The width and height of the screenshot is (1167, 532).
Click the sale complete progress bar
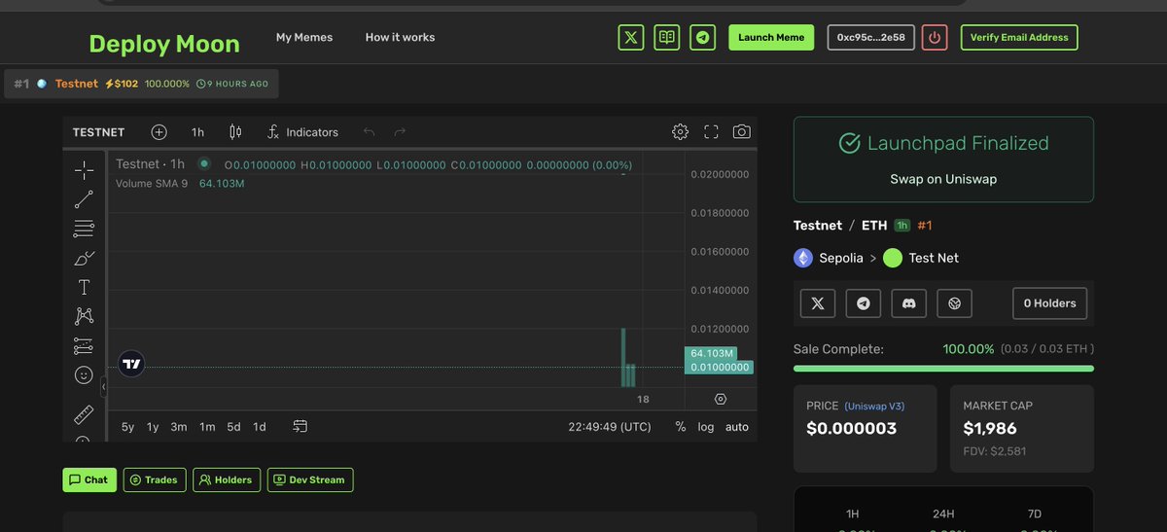tap(943, 369)
